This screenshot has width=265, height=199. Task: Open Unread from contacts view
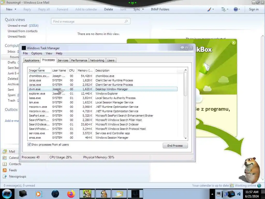[23, 31]
